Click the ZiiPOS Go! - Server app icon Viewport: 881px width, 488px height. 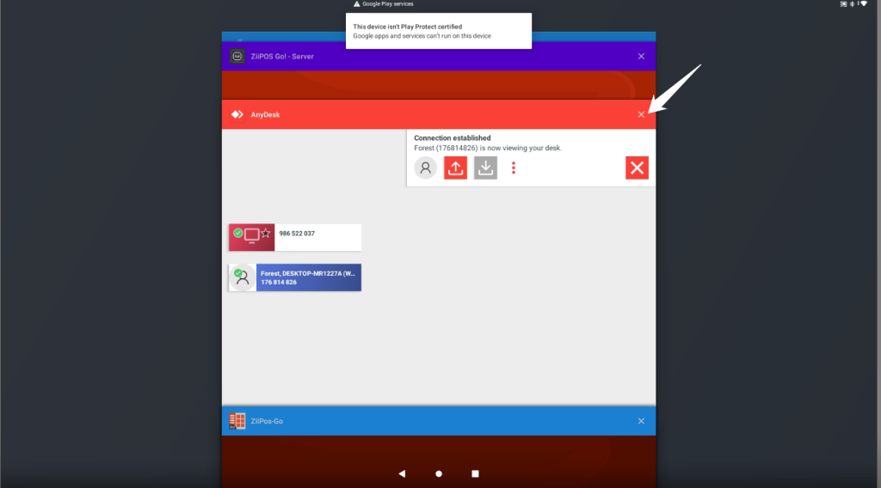click(x=237, y=57)
